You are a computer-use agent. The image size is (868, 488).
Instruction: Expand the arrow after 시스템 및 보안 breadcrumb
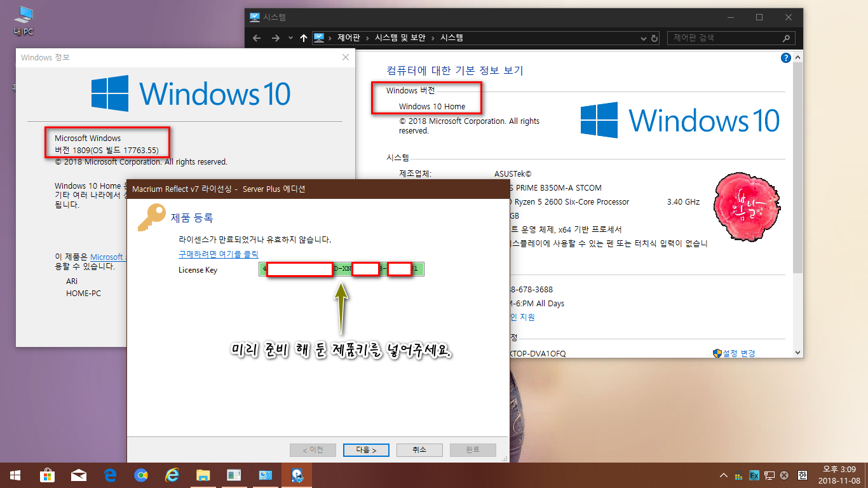click(x=432, y=38)
